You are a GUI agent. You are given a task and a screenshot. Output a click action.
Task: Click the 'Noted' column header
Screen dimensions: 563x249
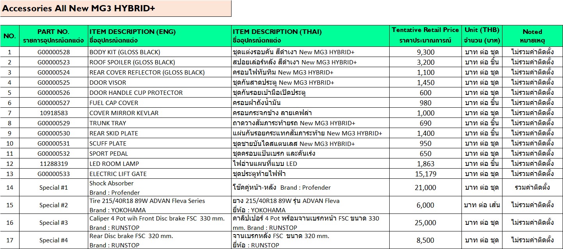[533, 36]
